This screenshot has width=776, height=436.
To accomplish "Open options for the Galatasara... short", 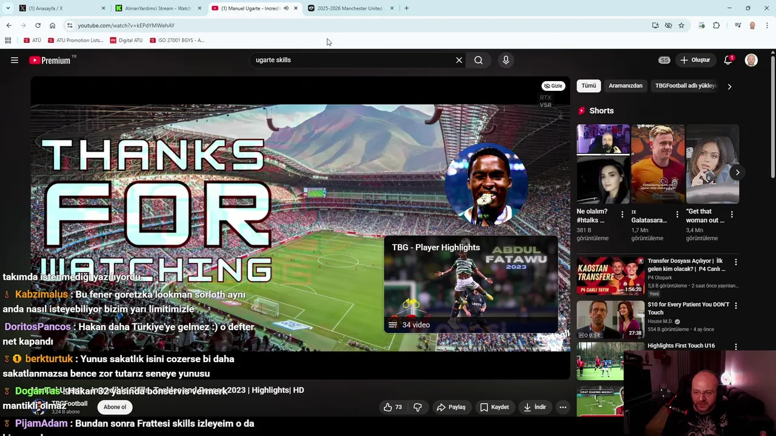I will click(x=677, y=214).
